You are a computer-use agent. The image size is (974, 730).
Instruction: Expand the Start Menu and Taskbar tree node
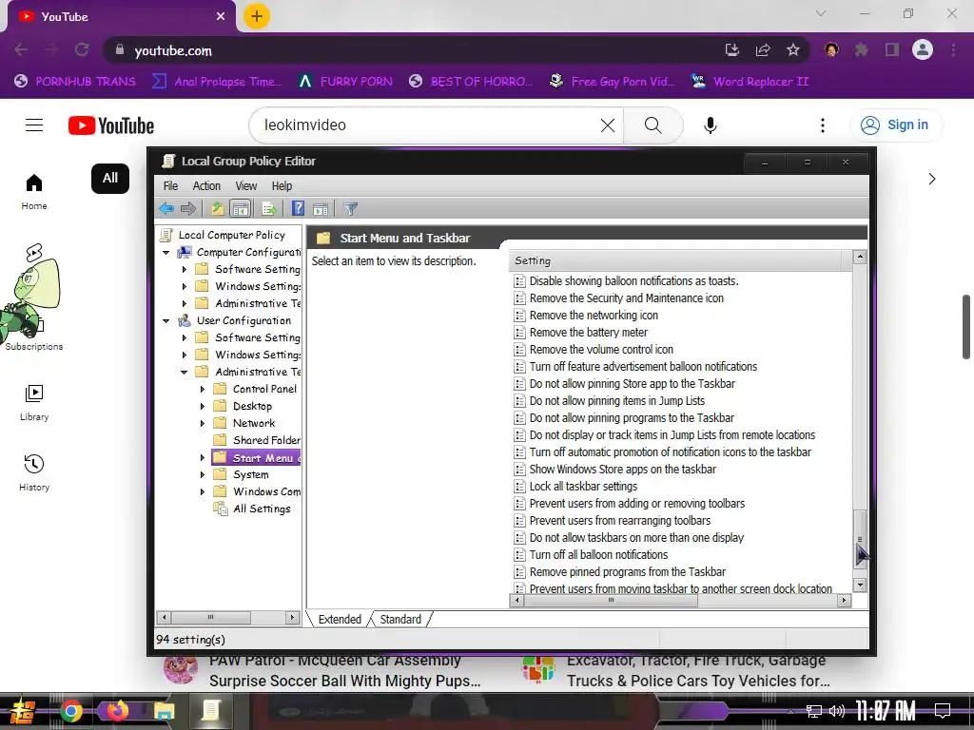[202, 457]
